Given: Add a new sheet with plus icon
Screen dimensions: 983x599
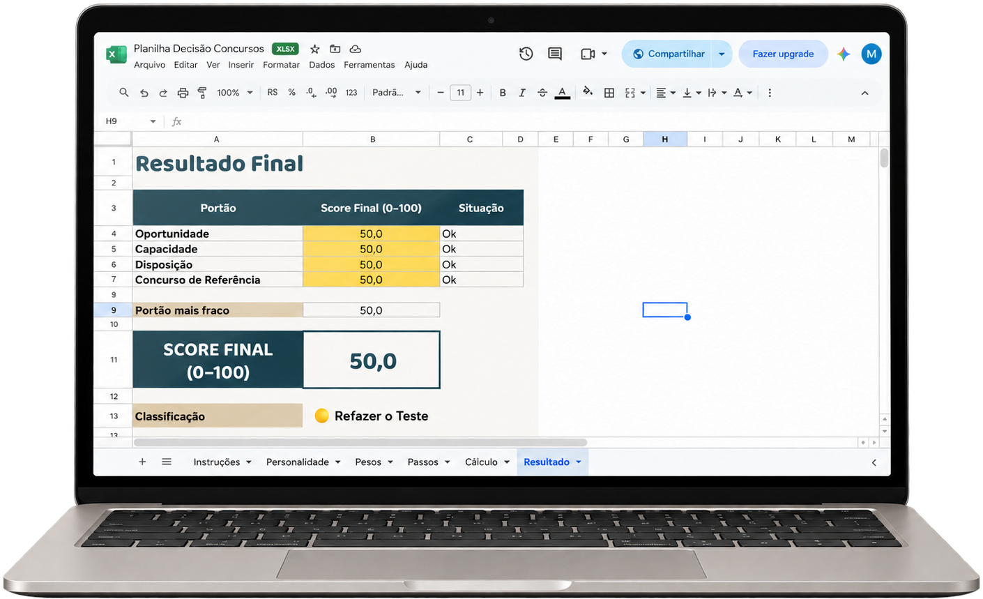Looking at the screenshot, I should click(142, 462).
